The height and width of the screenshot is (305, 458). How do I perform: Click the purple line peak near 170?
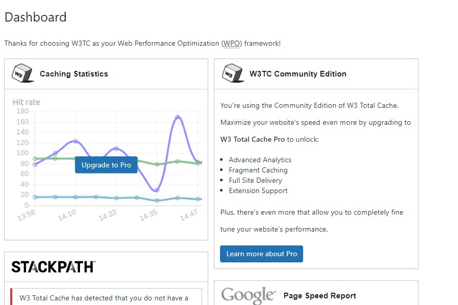[x=177, y=117]
